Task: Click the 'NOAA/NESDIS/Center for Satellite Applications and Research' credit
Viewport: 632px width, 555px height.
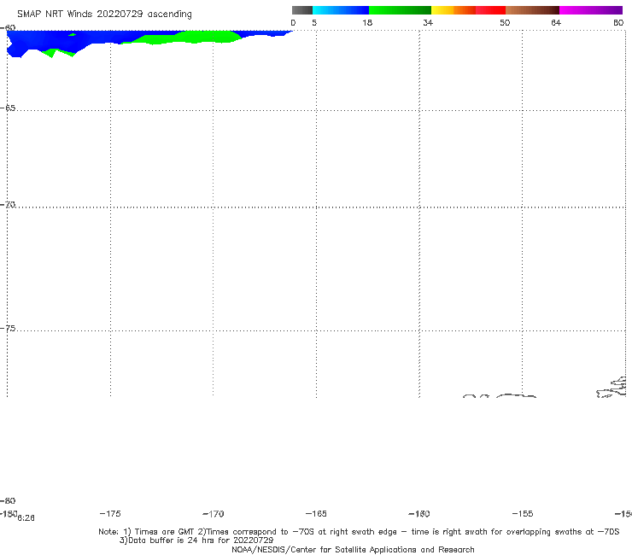Action: (353, 550)
